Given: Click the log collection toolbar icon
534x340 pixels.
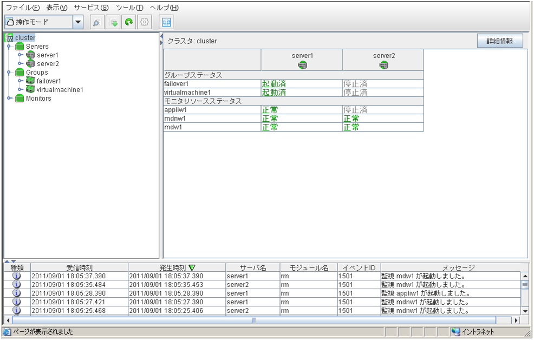Looking at the screenshot, I should [113, 22].
